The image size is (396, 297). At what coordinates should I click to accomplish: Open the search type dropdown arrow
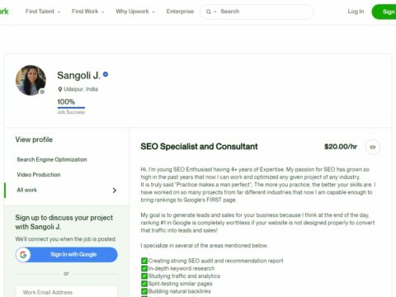click(x=215, y=12)
